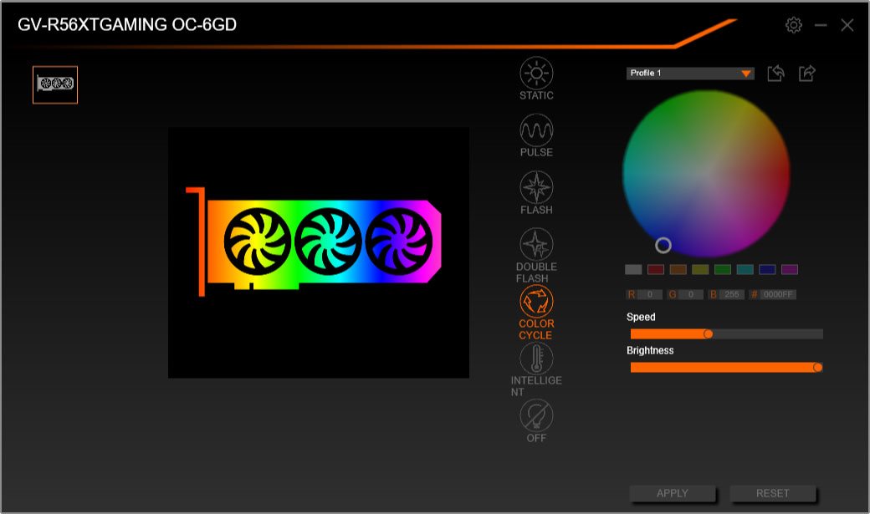Select the COLOR CYCLE mode icon
Screen dimensions: 870x514
536,299
